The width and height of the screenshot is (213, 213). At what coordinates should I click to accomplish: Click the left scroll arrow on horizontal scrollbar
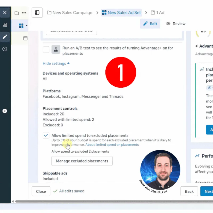tap(13, 201)
